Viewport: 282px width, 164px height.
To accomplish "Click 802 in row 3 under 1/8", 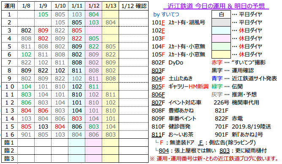I will [x=26, y=30].
